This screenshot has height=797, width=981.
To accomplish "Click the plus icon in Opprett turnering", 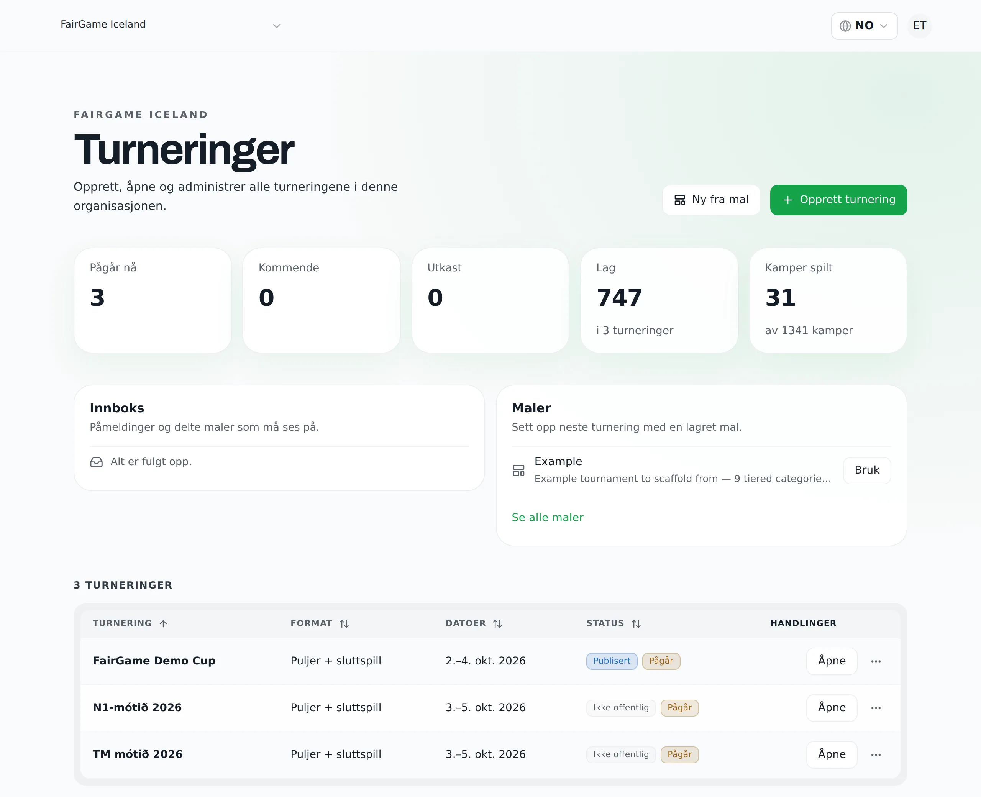I will (788, 200).
